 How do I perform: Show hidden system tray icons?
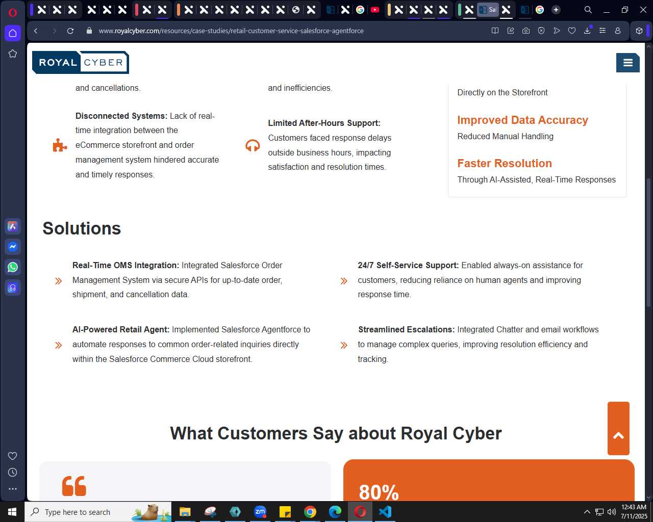(x=587, y=512)
